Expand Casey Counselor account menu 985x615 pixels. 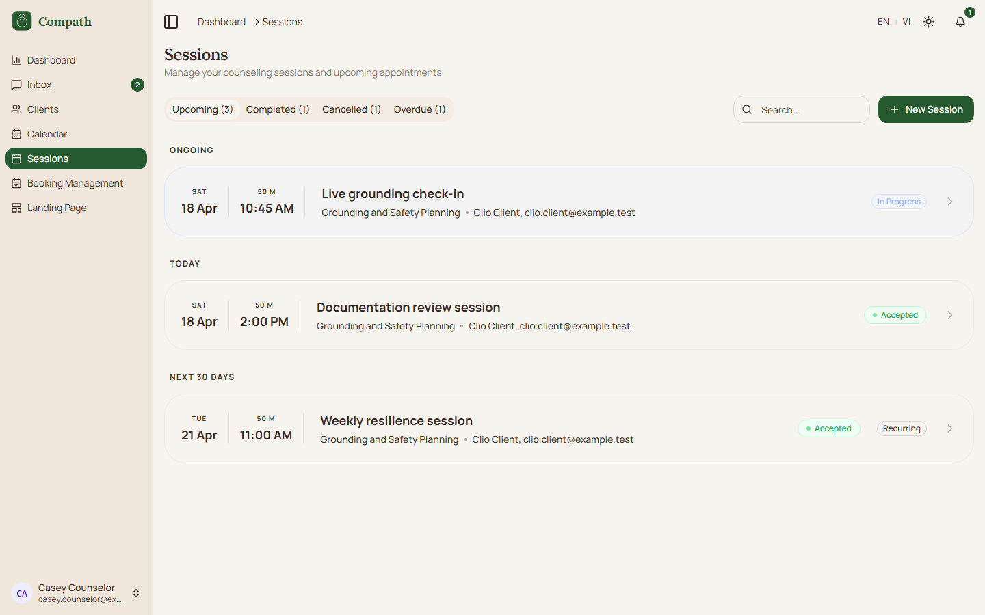136,593
